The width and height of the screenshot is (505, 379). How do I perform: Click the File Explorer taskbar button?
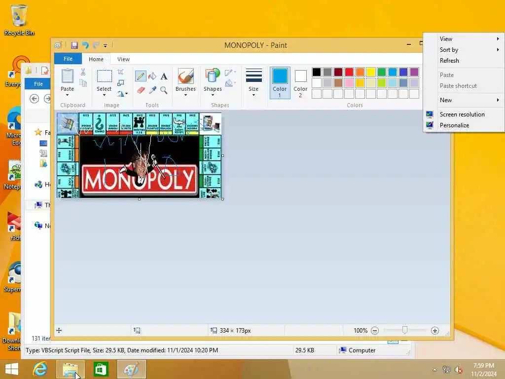71,369
